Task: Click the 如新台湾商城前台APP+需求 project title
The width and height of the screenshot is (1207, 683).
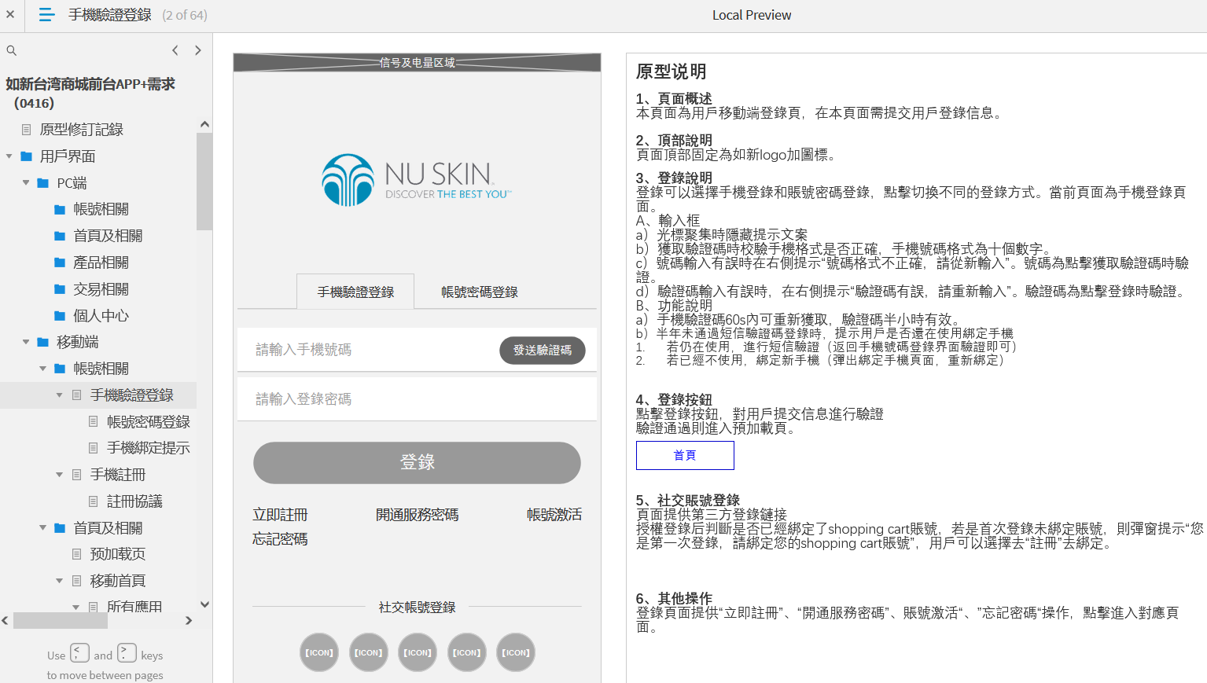Action: pyautogui.click(x=90, y=93)
